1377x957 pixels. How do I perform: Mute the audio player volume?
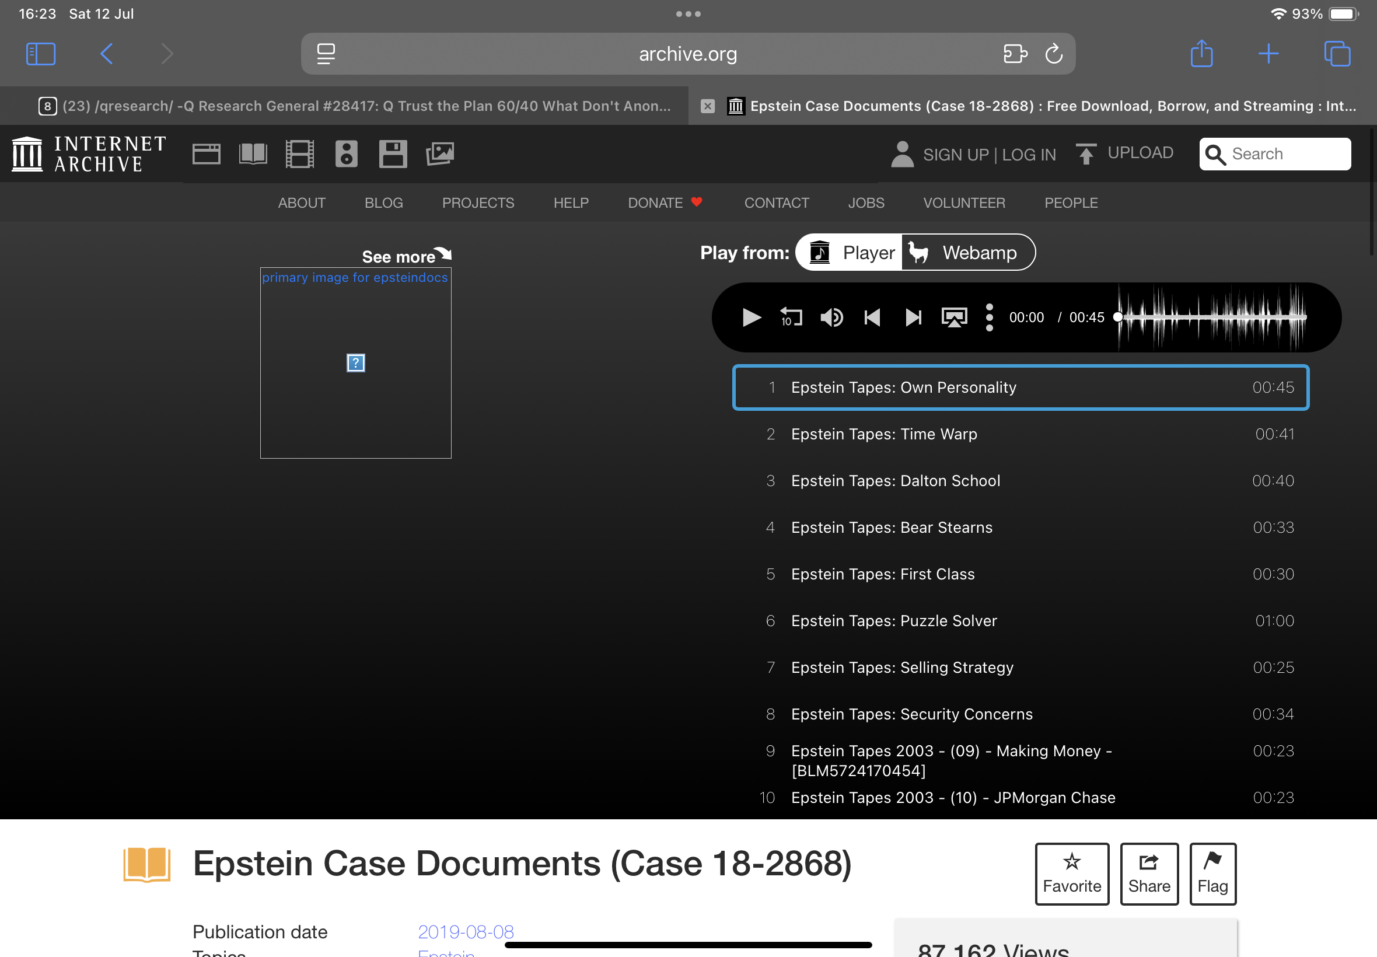[831, 317]
